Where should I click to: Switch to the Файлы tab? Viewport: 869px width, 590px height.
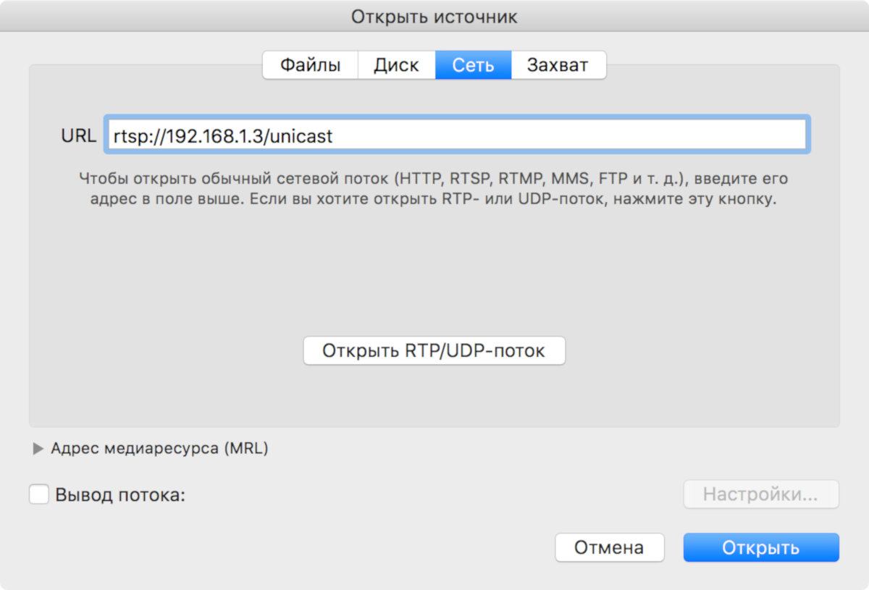310,65
